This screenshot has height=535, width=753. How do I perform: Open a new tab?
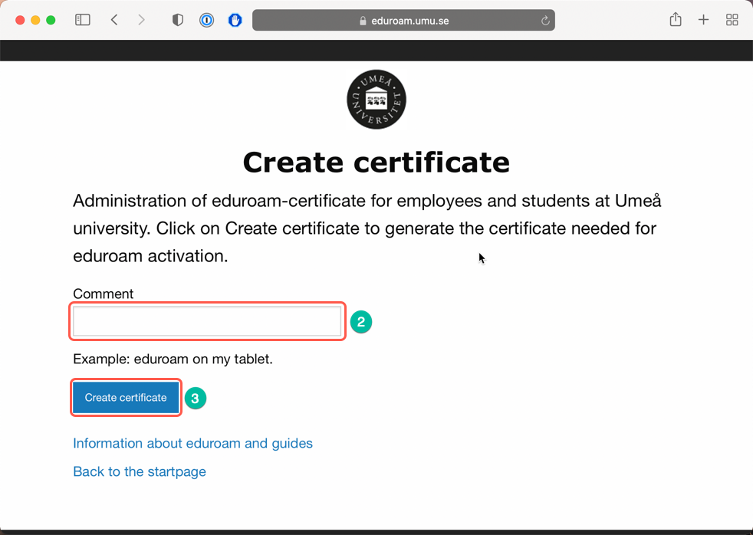click(x=703, y=20)
